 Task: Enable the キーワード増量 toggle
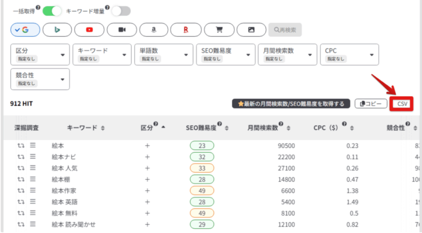click(121, 11)
